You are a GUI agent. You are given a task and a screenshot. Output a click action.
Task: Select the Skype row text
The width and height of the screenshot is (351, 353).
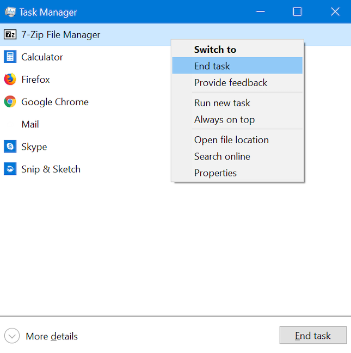pyautogui.click(x=34, y=147)
